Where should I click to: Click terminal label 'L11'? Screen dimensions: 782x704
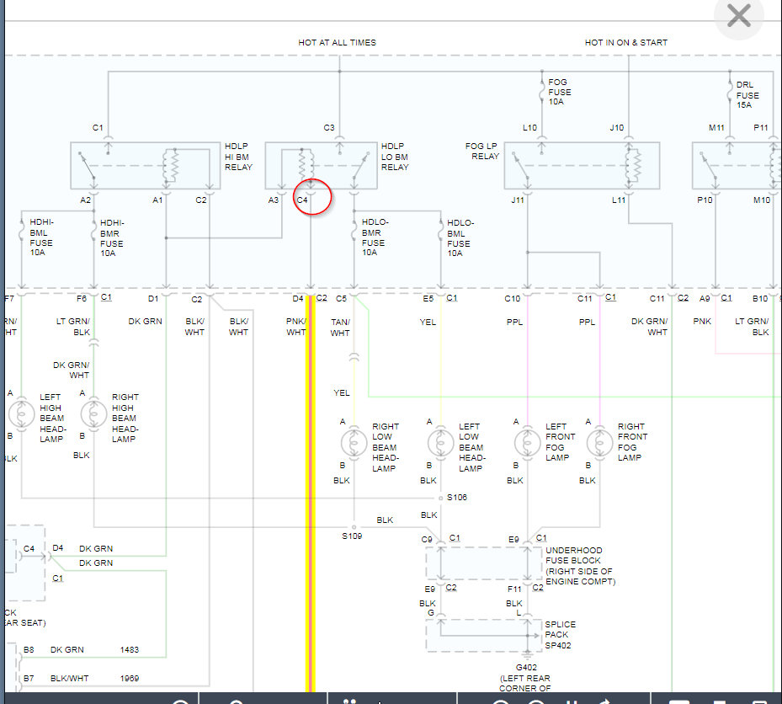(x=619, y=200)
